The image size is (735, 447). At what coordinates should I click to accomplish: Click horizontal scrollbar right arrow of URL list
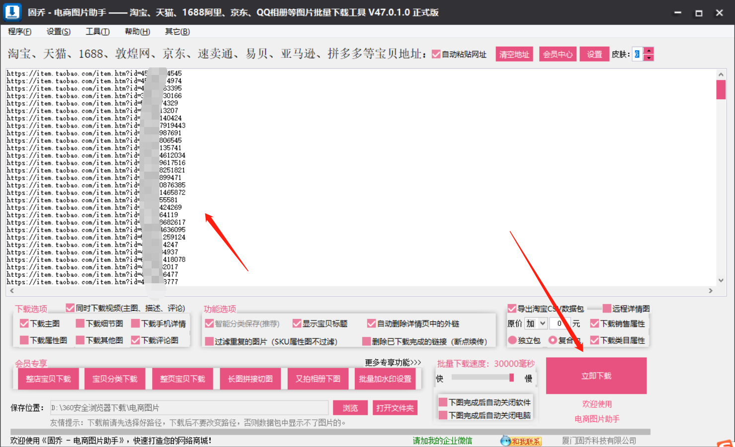click(x=711, y=291)
